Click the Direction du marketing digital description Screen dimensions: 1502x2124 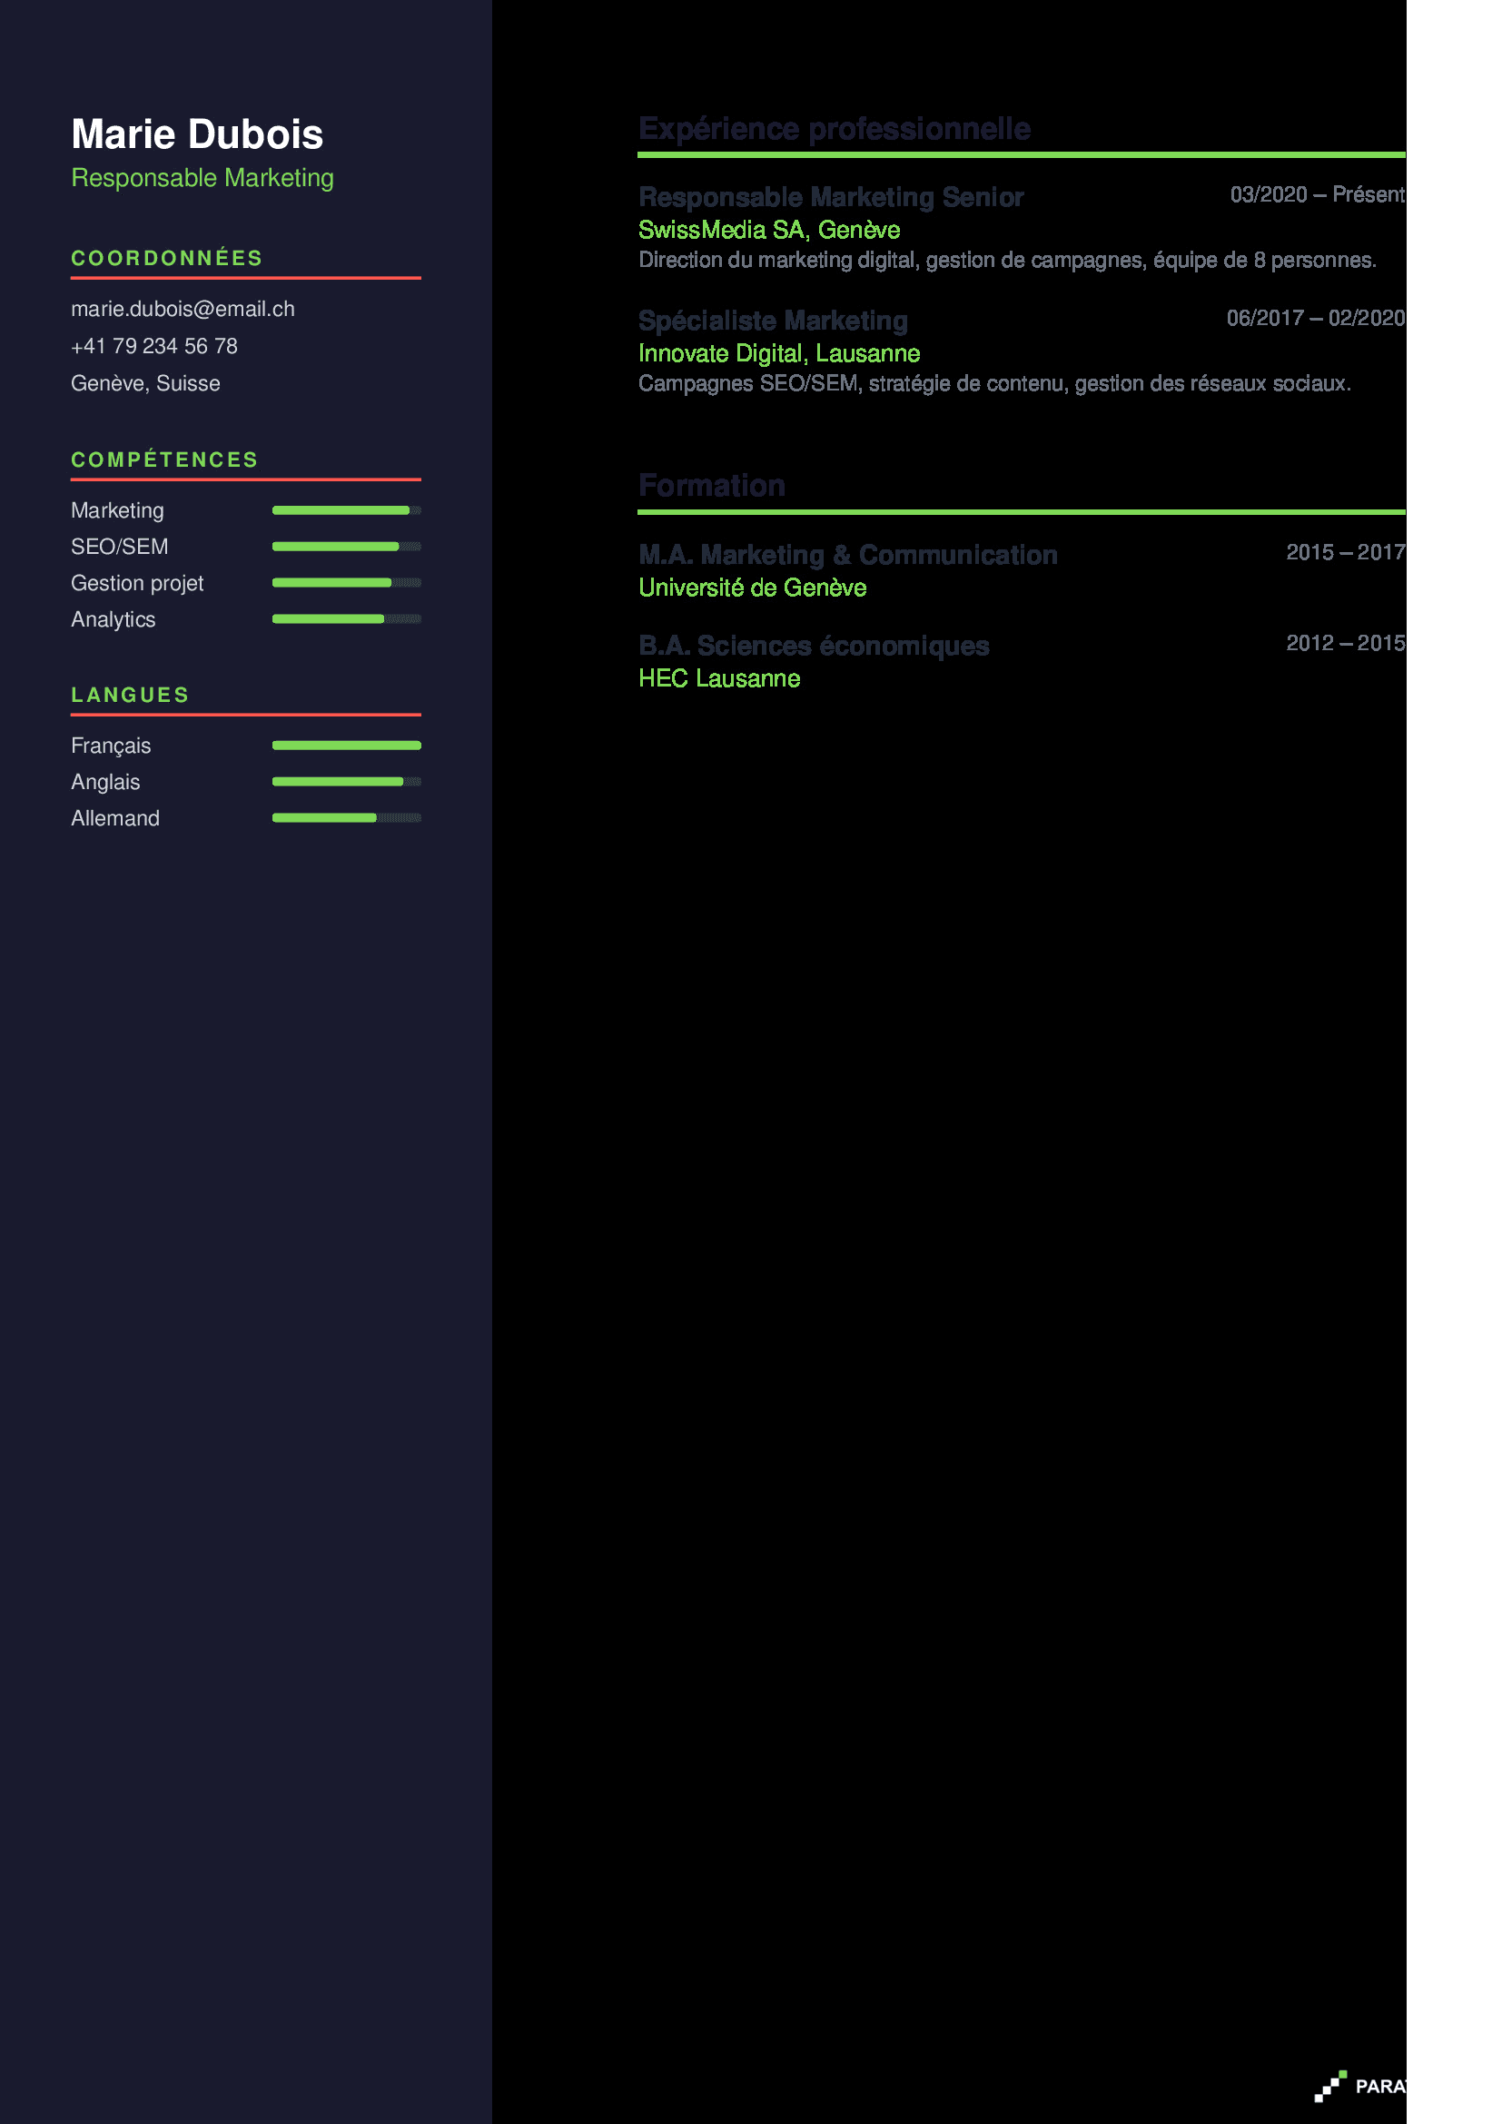pos(1007,261)
